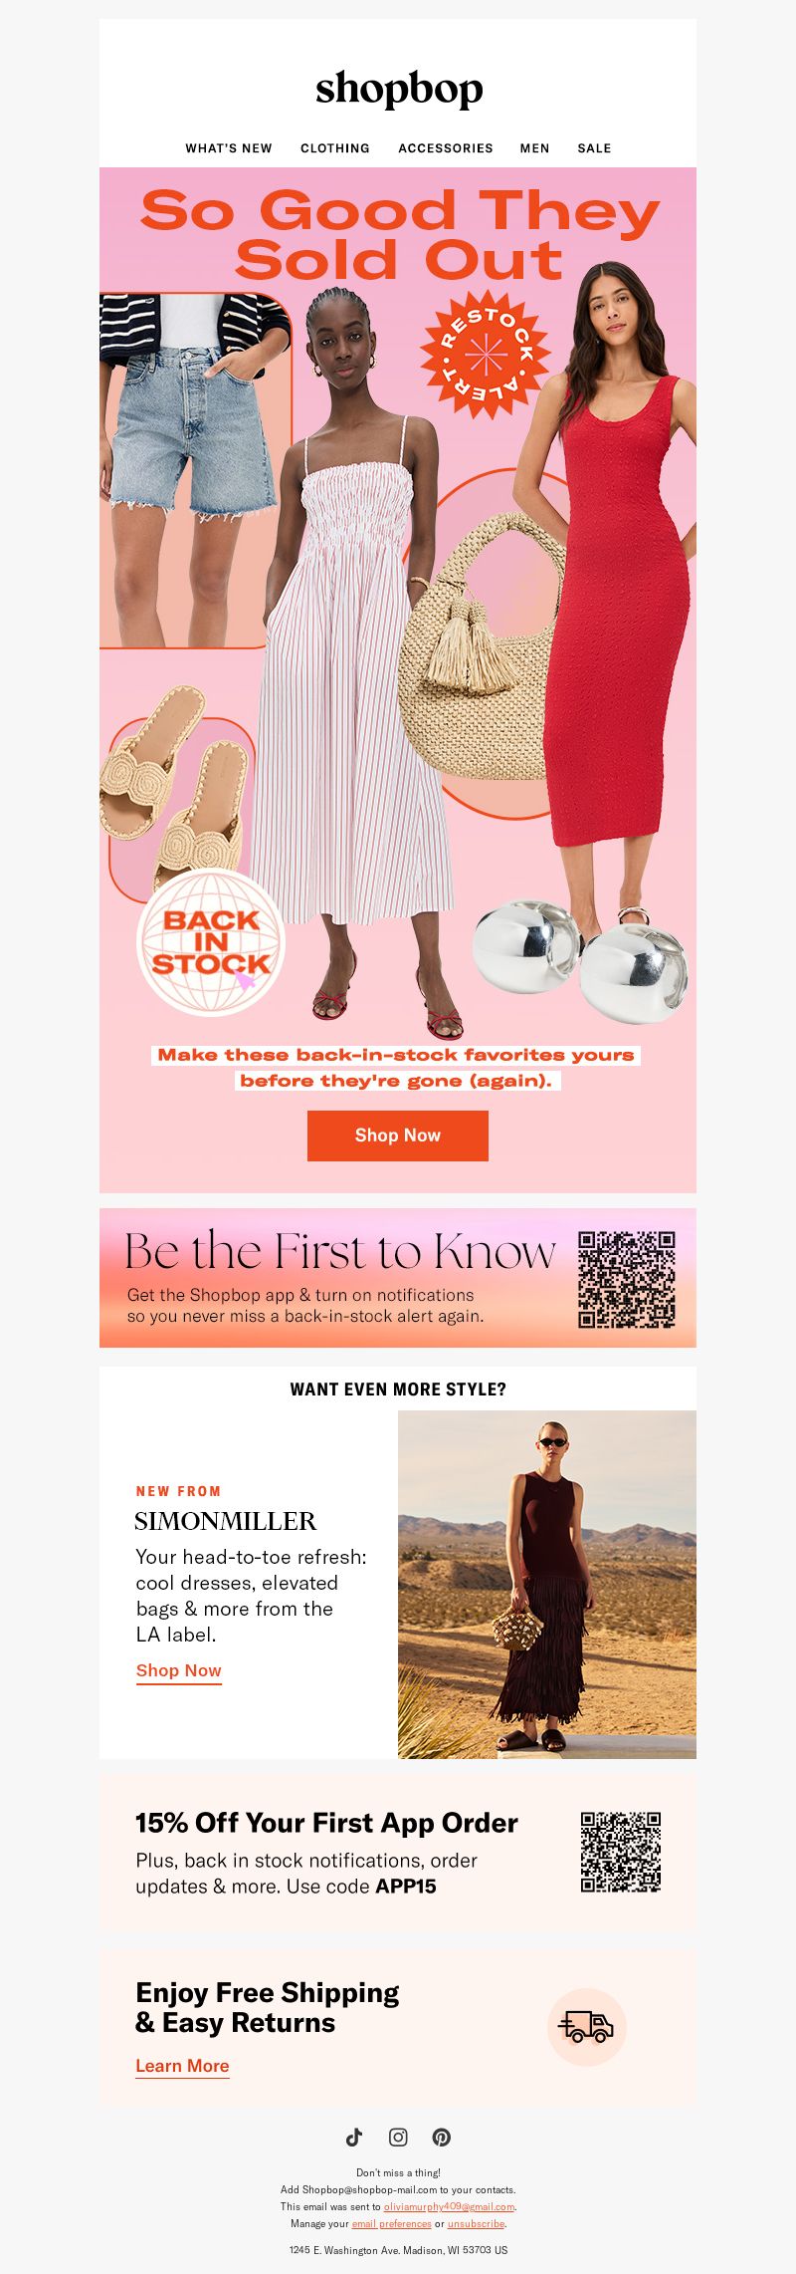Open the Clothing menu item
The height and width of the screenshot is (2274, 796).
(x=335, y=148)
